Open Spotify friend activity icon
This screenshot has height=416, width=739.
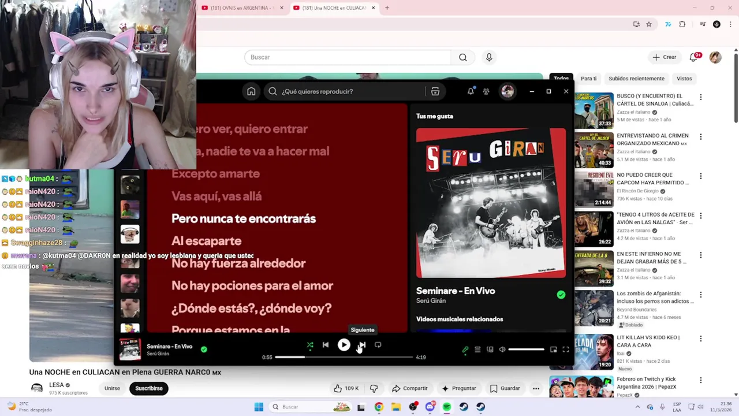(x=486, y=91)
